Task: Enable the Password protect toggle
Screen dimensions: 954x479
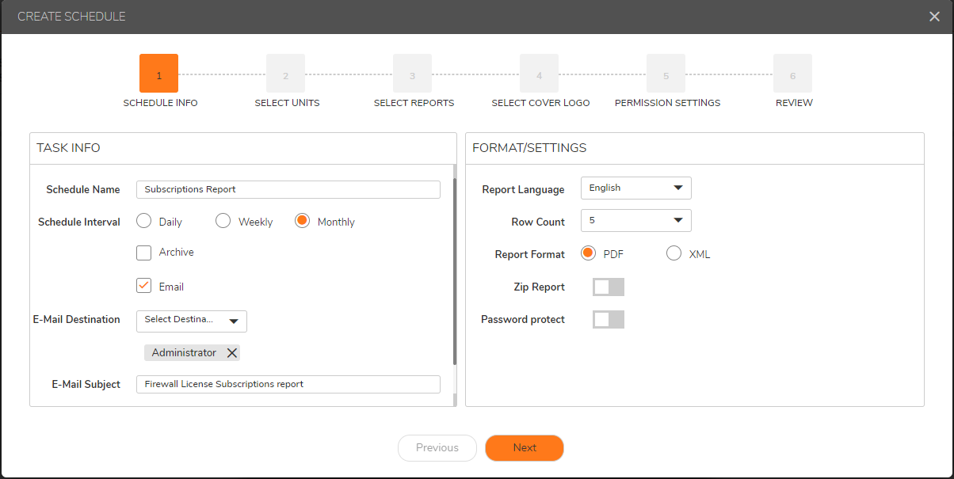Action: (x=609, y=320)
